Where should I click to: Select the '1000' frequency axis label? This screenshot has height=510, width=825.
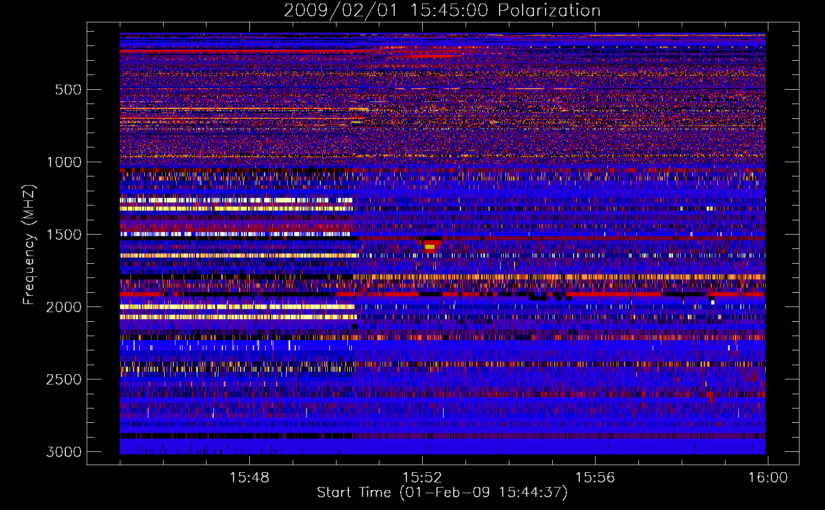click(x=64, y=162)
